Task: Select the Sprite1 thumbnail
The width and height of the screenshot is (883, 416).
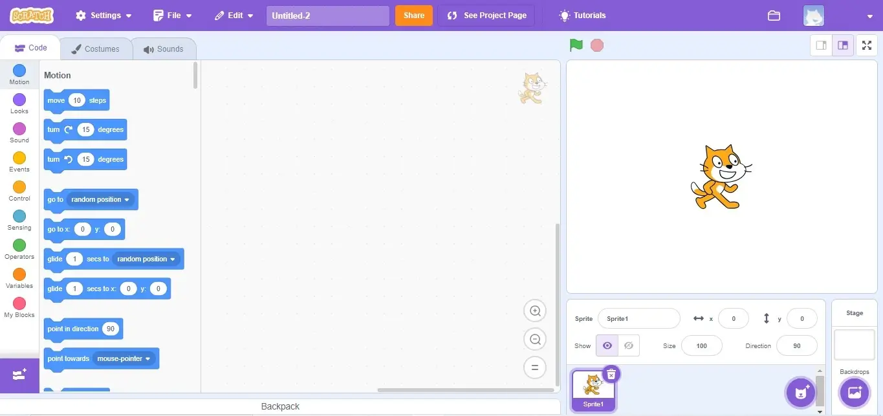Action: click(x=593, y=391)
